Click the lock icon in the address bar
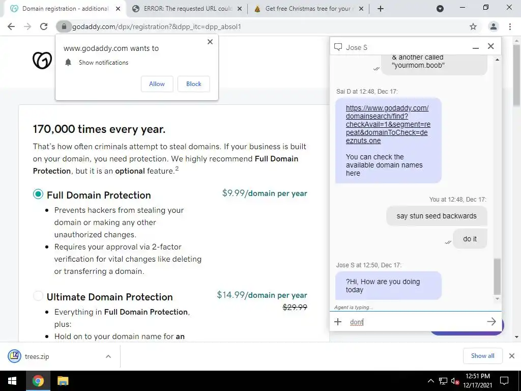 pyautogui.click(x=65, y=26)
